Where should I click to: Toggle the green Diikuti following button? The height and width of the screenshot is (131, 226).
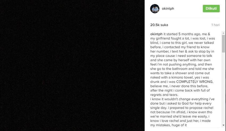211,8
